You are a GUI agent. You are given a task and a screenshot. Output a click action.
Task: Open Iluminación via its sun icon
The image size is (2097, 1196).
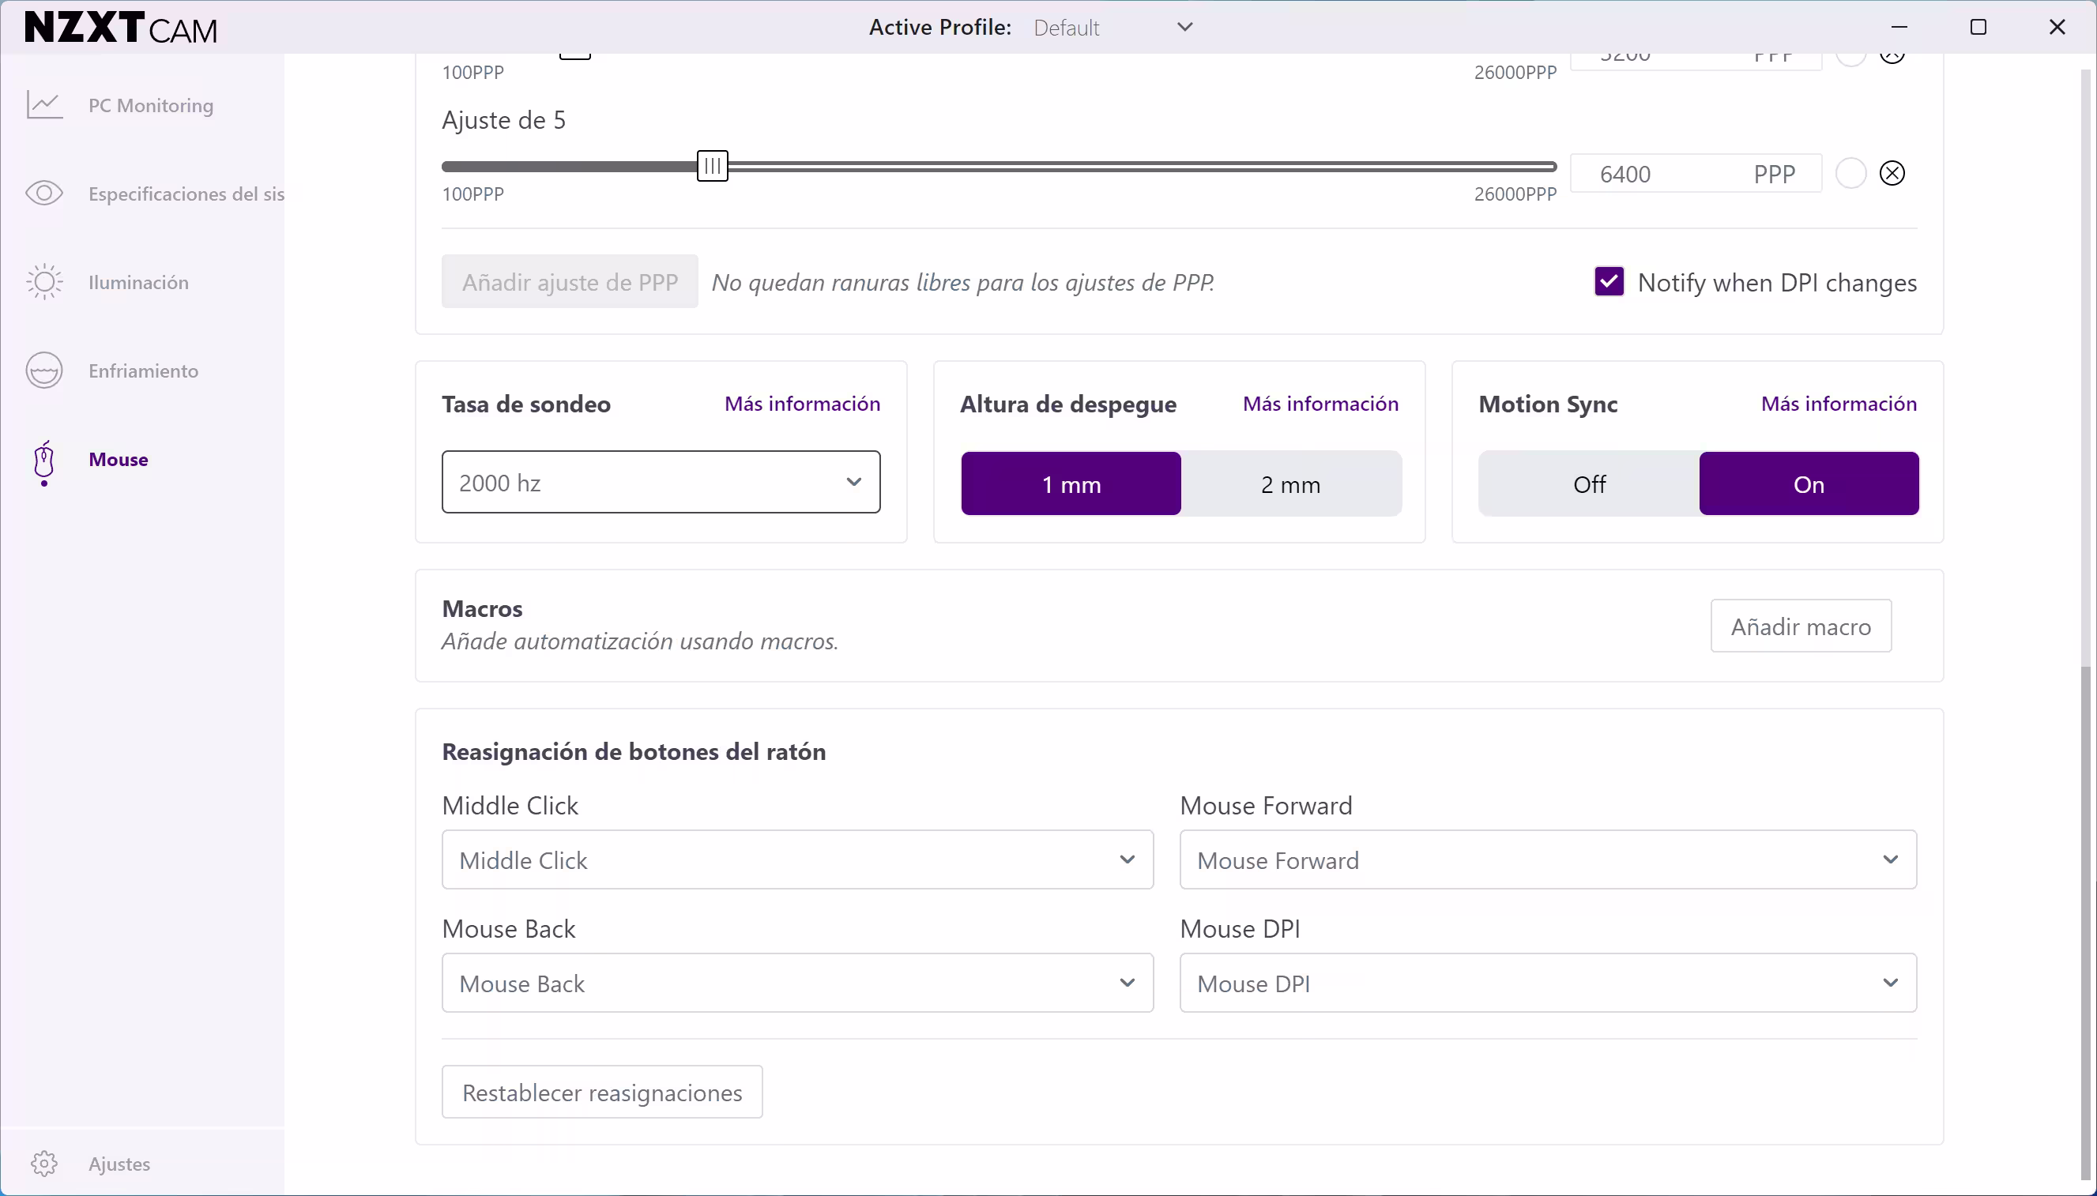[44, 282]
